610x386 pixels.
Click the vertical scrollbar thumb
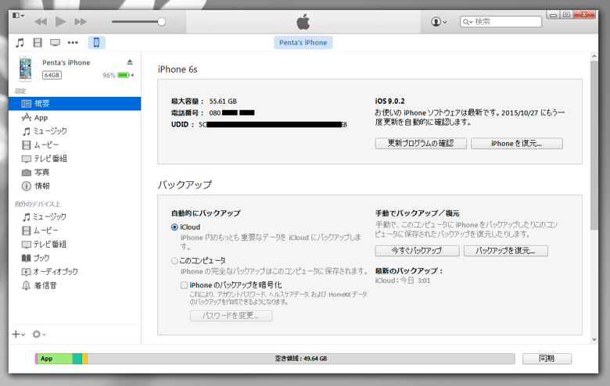(x=594, y=145)
